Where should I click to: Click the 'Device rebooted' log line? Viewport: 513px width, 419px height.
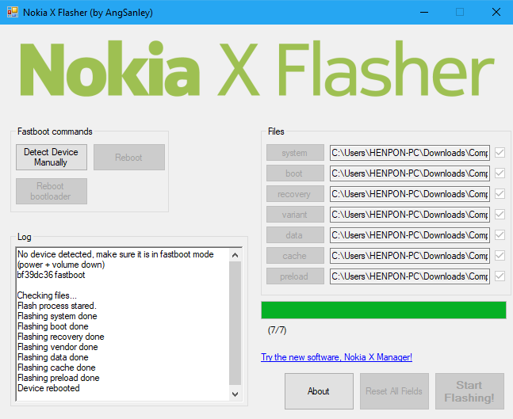click(48, 388)
